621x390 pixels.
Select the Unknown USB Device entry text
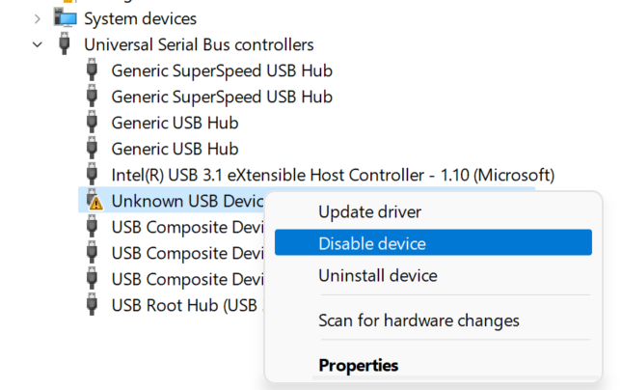pyautogui.click(x=187, y=201)
